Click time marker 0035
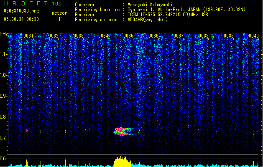 tap(128, 36)
